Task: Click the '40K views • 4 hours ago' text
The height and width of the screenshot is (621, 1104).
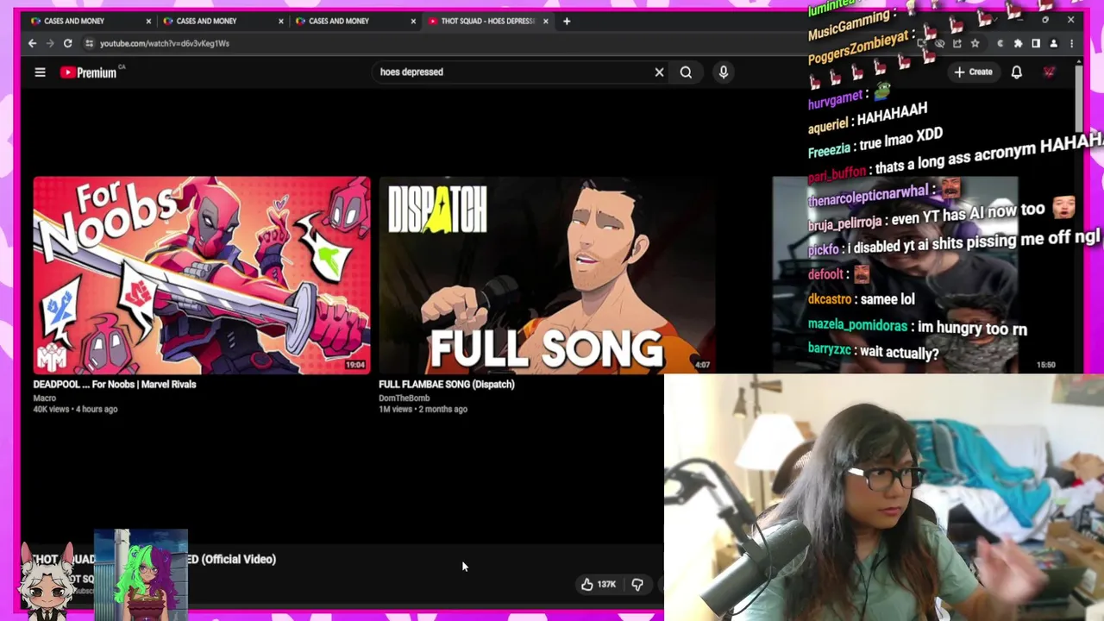Action: coord(75,410)
